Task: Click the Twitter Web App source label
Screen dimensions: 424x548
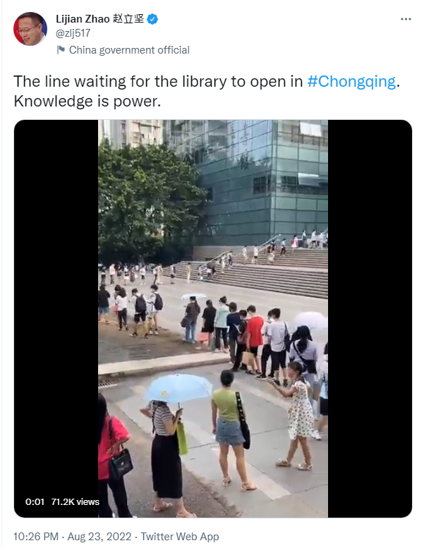Action: coord(180,537)
